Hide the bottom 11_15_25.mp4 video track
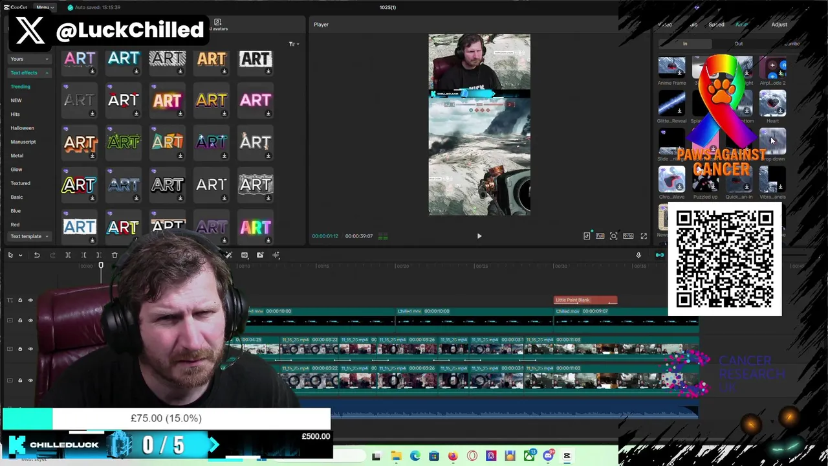The width and height of the screenshot is (828, 466). coord(30,380)
